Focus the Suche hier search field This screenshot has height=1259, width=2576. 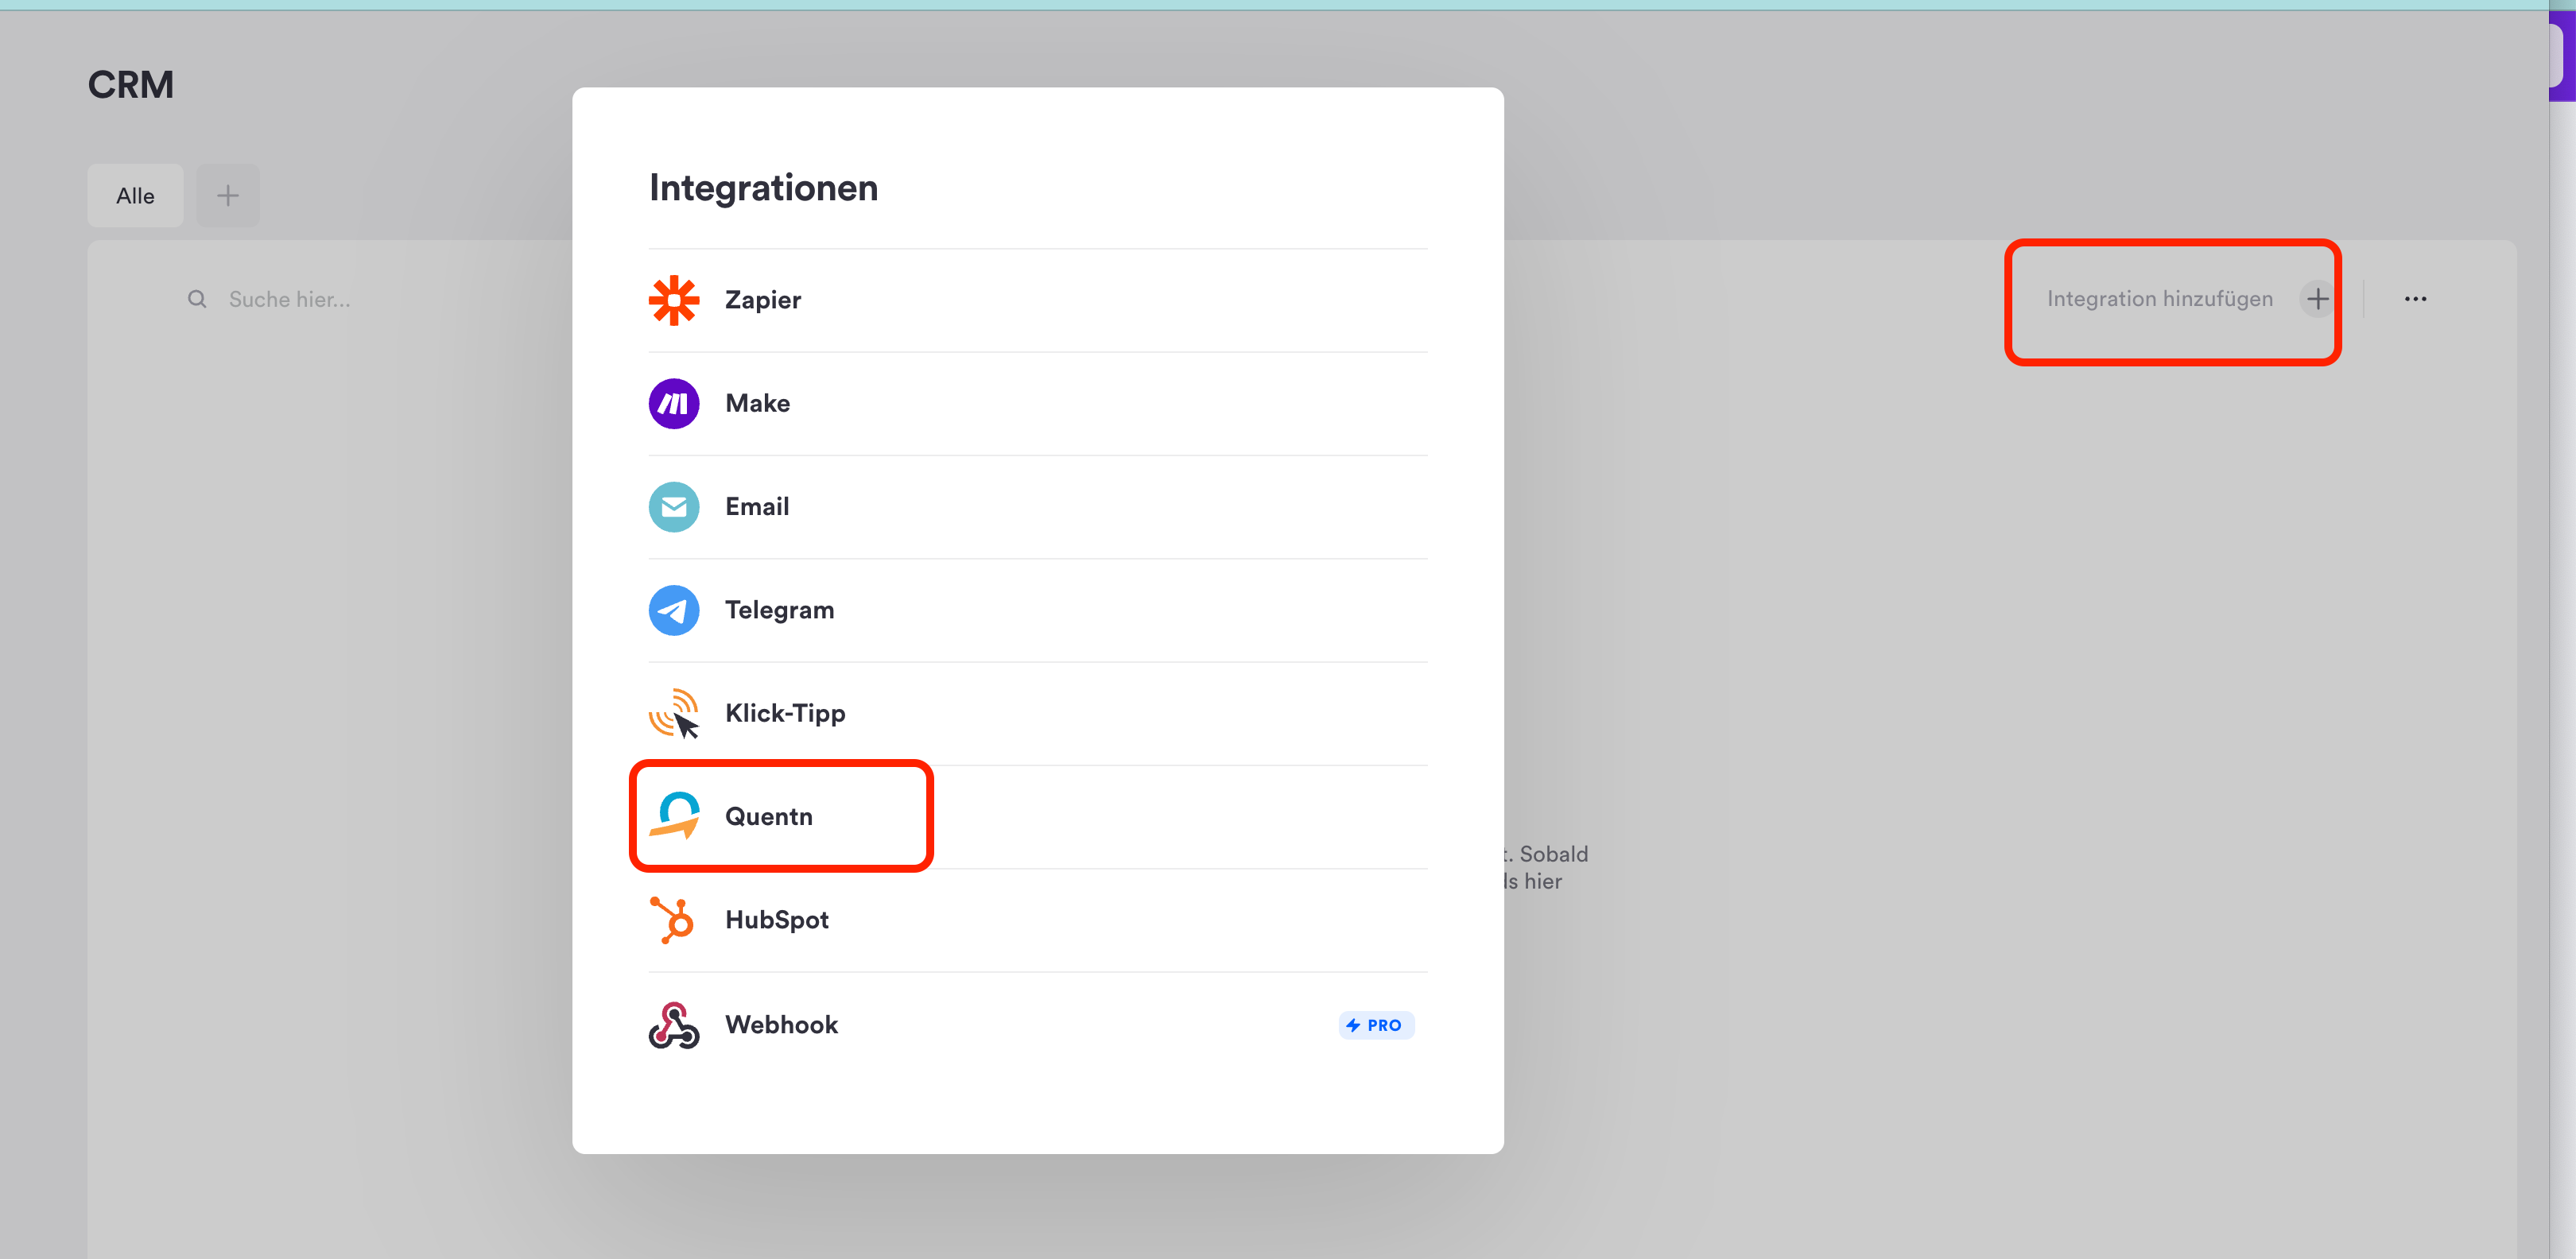click(289, 299)
